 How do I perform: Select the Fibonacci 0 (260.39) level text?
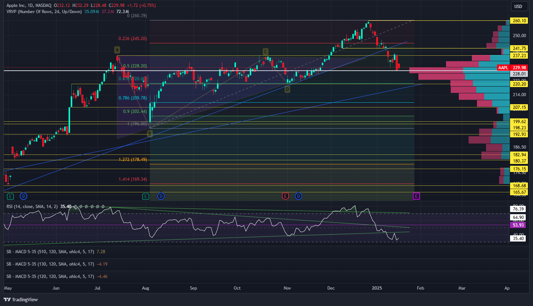[x=137, y=16]
